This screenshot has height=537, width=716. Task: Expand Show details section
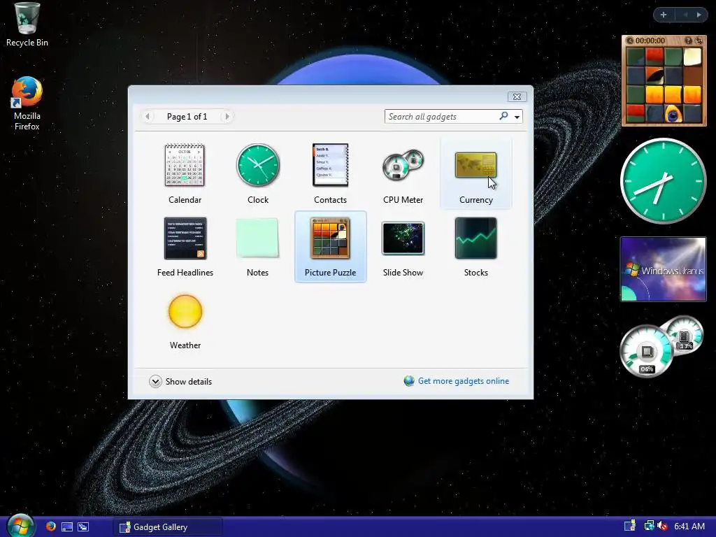[180, 381]
